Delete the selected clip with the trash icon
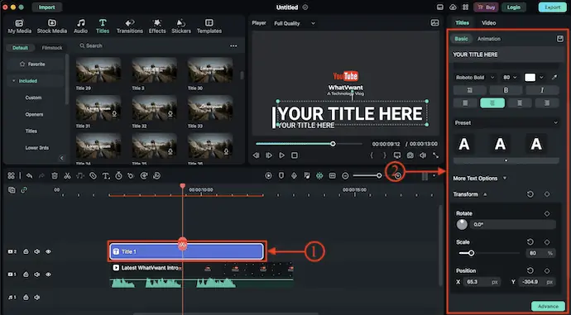 (55, 175)
